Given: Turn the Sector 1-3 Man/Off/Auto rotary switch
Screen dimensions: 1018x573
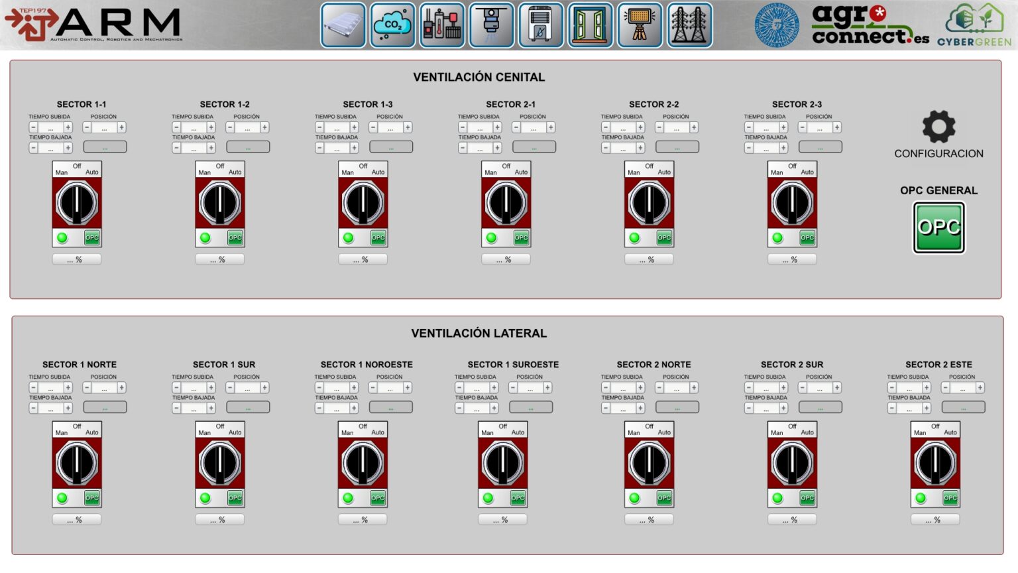Looking at the screenshot, I should [x=363, y=203].
